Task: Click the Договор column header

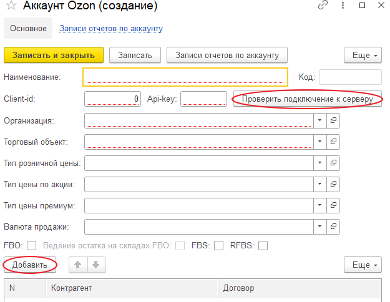Action: coord(300,288)
